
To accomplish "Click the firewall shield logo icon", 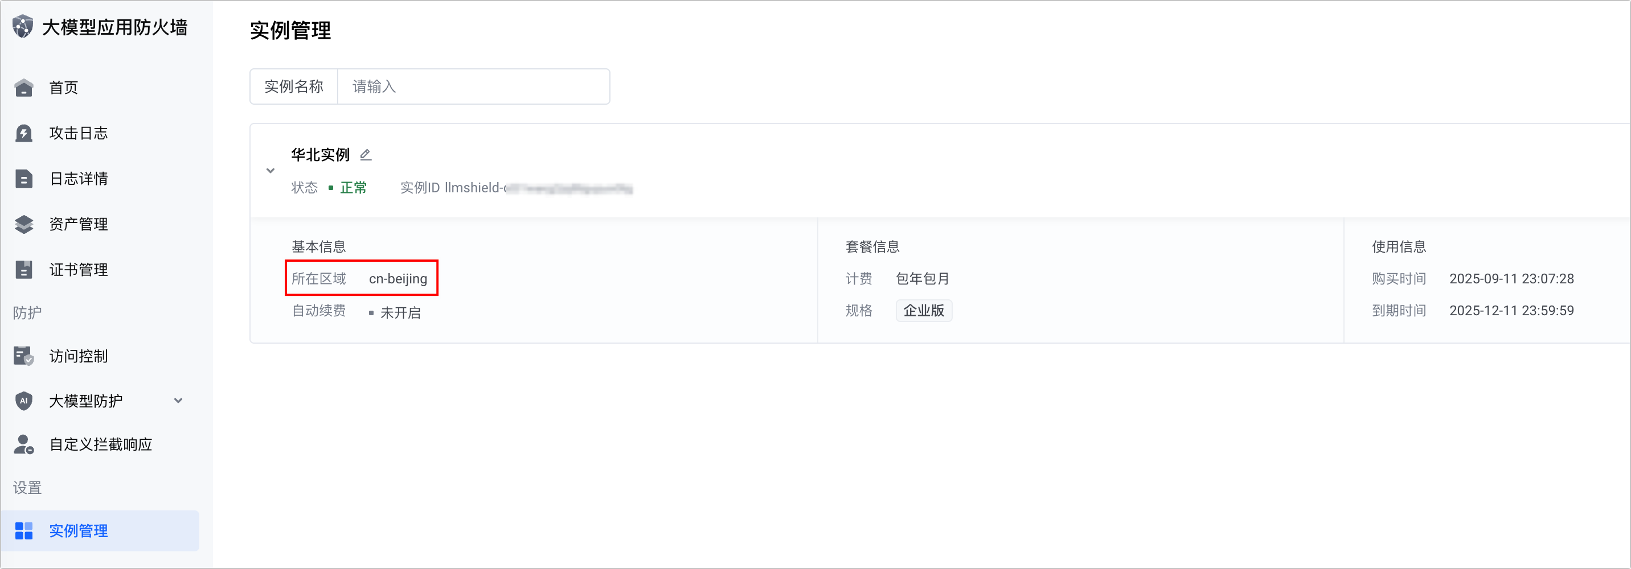I will coord(23,27).
